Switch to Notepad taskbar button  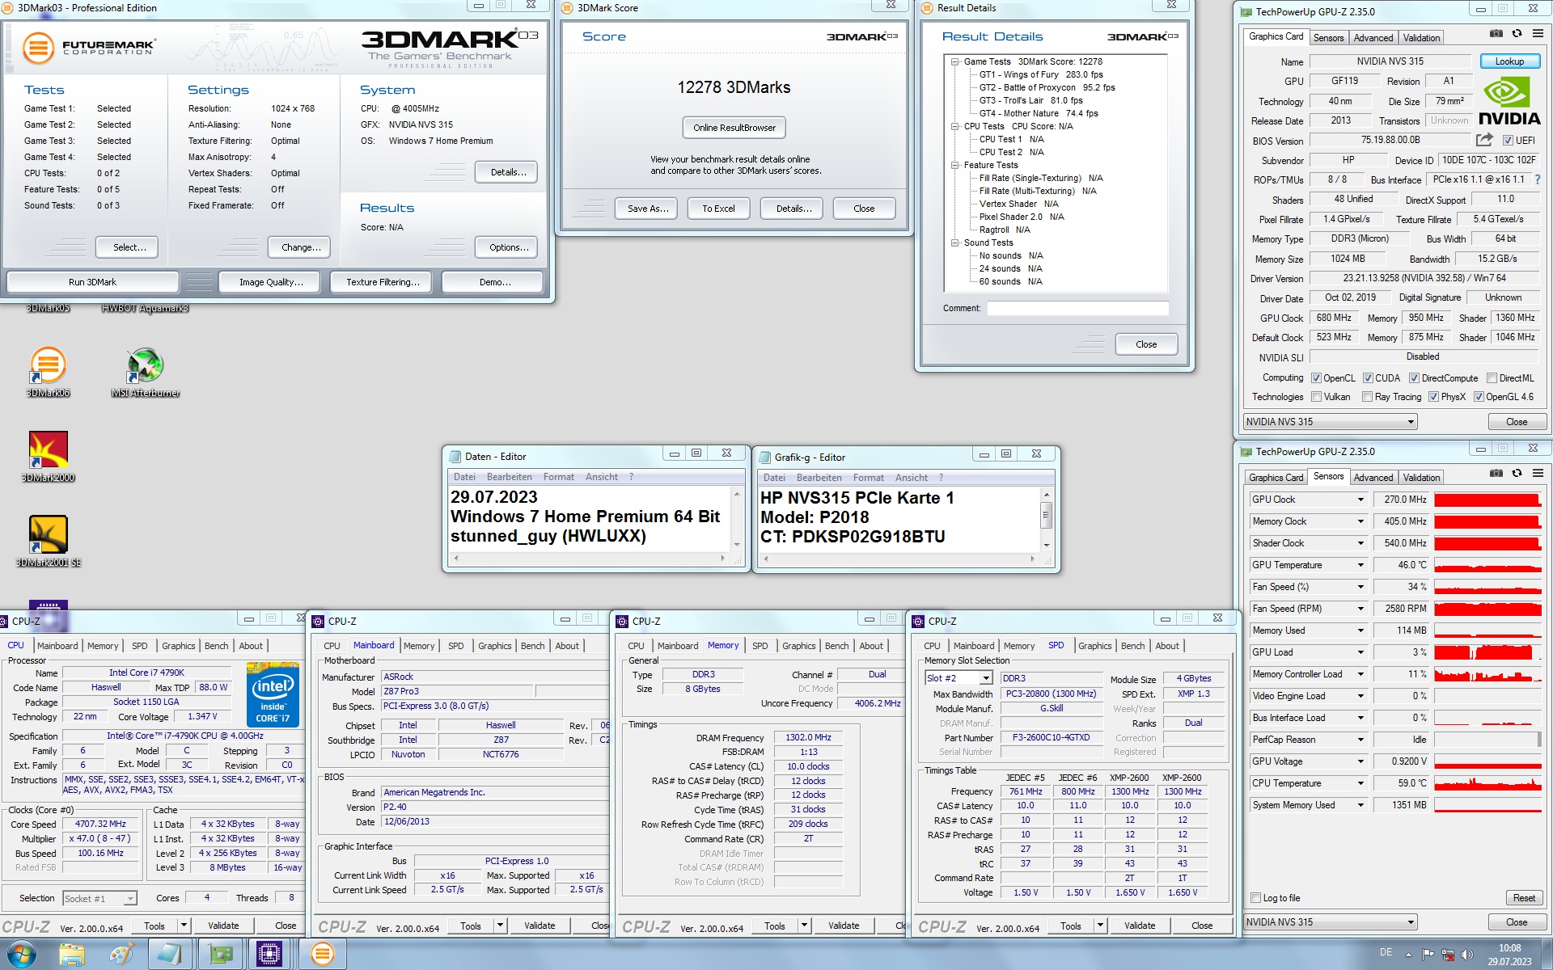170,955
